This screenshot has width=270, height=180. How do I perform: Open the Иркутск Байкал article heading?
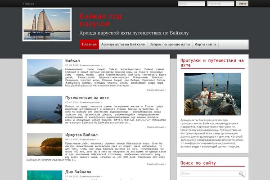(x=81, y=135)
